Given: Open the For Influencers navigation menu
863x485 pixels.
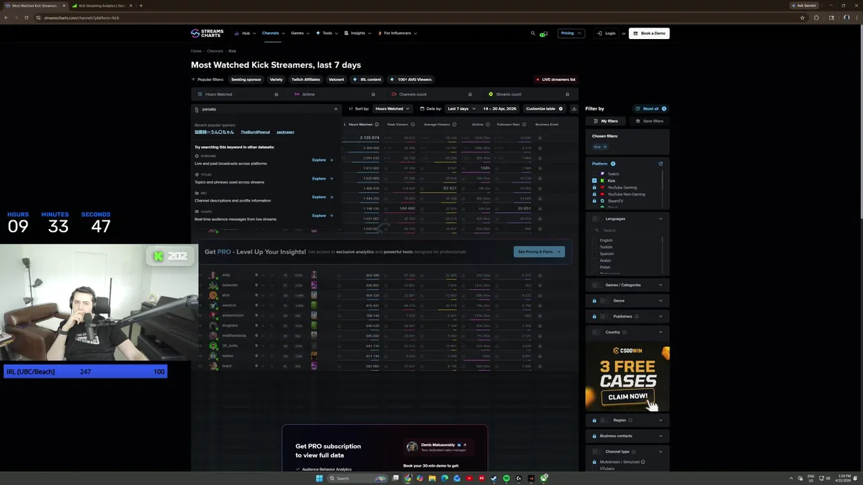Looking at the screenshot, I should (397, 33).
